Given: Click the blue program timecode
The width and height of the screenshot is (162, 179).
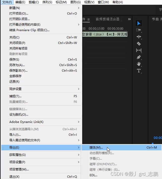Looking at the screenshot, I should [158, 138].
